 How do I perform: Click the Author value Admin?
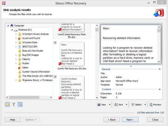[119, 77]
